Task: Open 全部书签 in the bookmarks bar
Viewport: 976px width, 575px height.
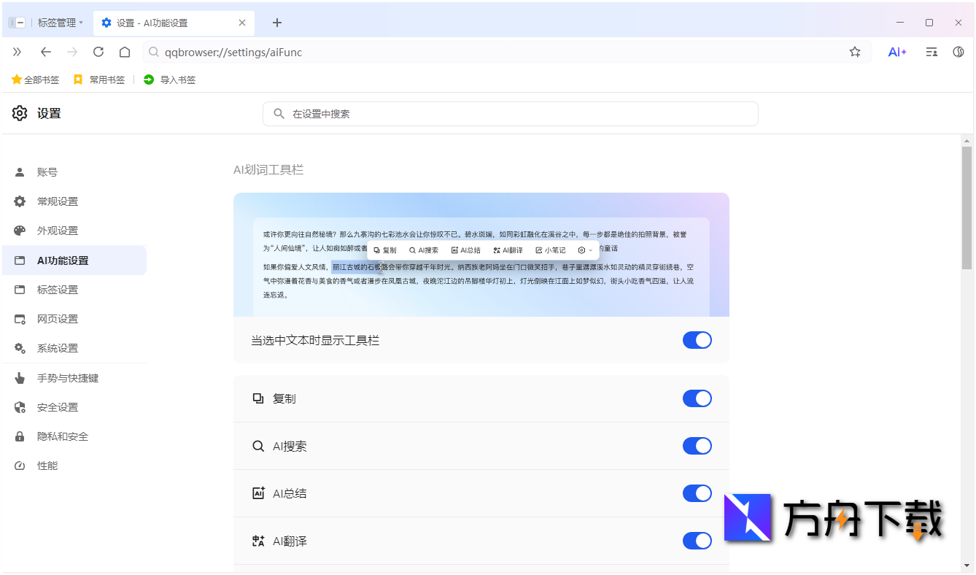Action: 35,80
